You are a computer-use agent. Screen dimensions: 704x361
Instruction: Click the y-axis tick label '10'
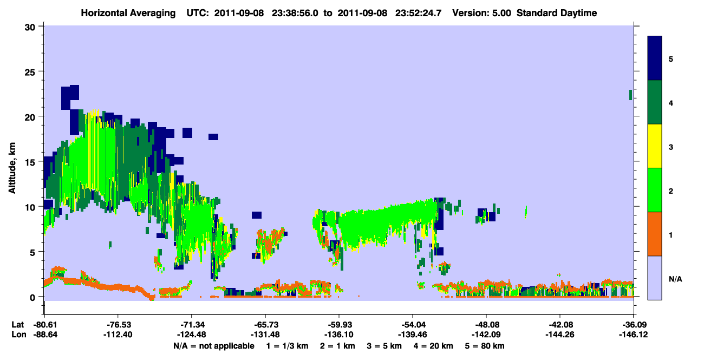click(31, 207)
